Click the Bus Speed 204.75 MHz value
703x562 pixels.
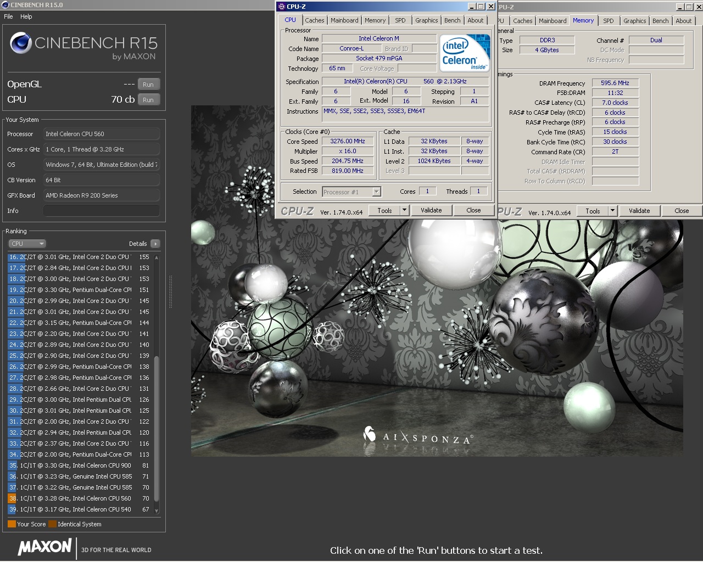pos(347,161)
